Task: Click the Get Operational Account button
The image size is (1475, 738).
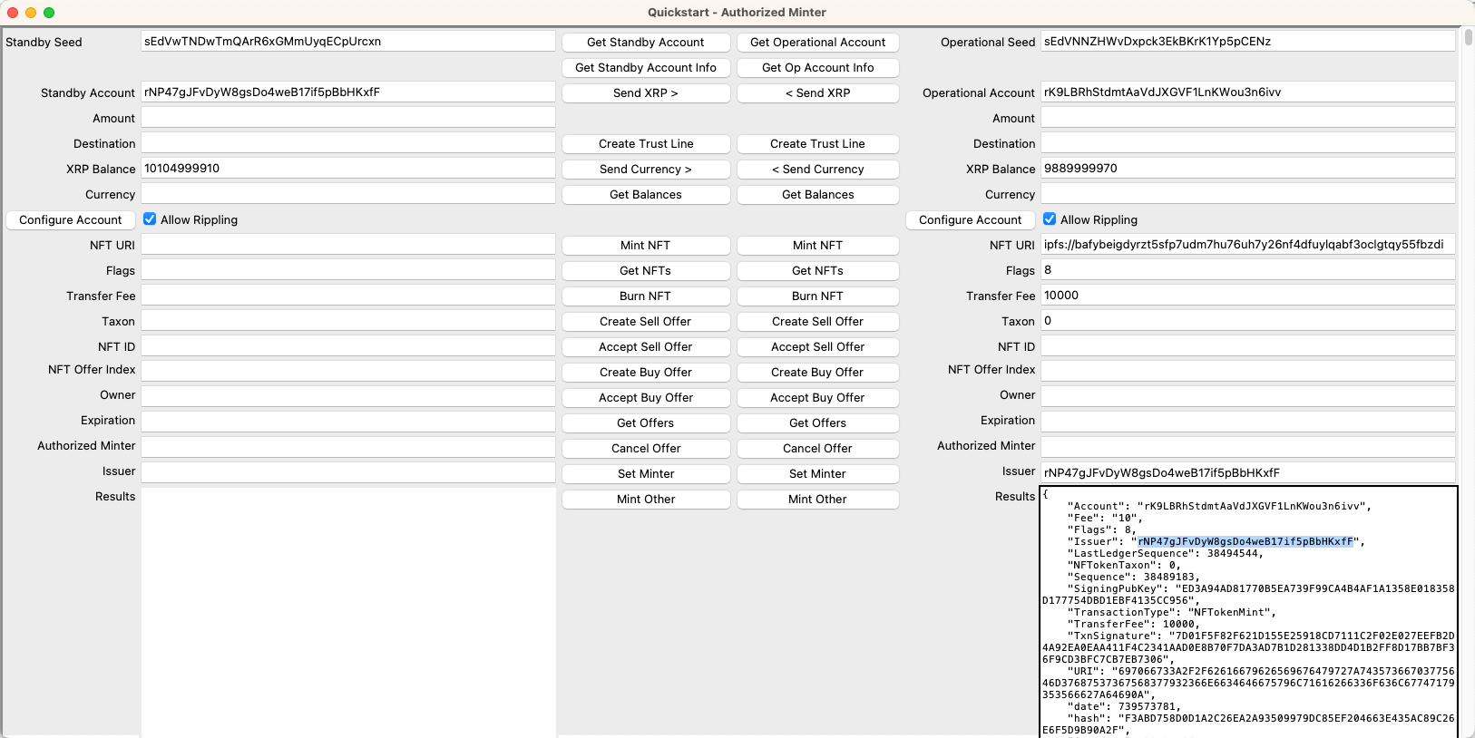Action: point(817,43)
